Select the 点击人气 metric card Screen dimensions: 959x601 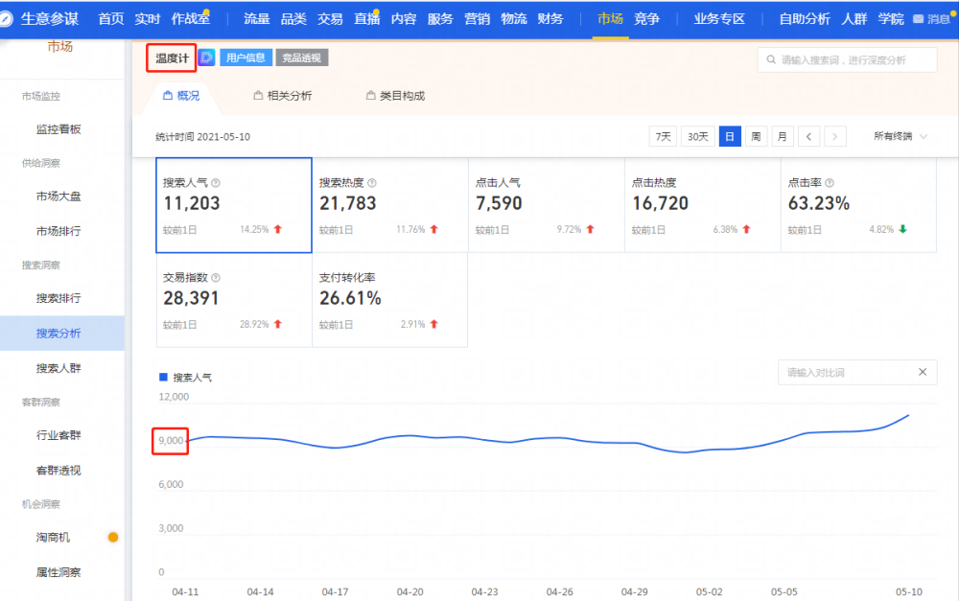(547, 205)
